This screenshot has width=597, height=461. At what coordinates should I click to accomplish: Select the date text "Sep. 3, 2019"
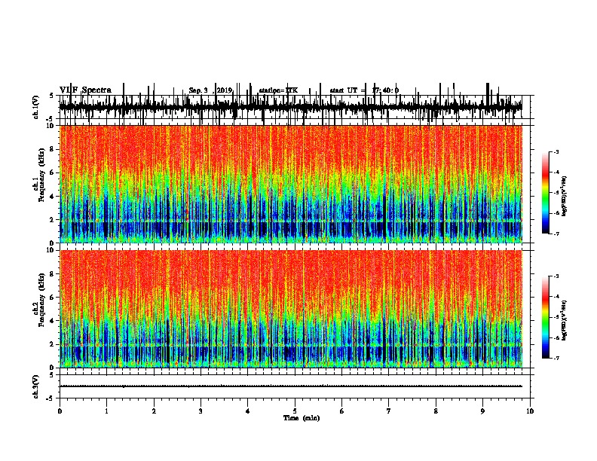(x=210, y=90)
